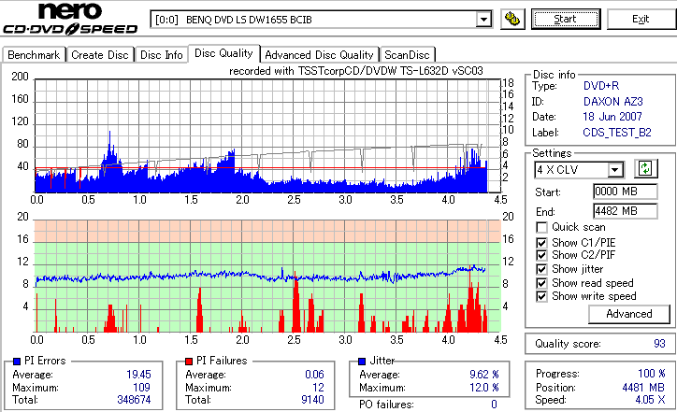The height and width of the screenshot is (412, 677).
Task: Switch to the ScanDisc tab
Action: click(407, 55)
